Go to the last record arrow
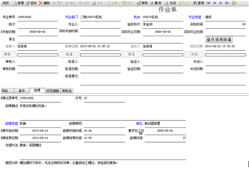The height and width of the screenshot is (169, 249). coord(227,3)
